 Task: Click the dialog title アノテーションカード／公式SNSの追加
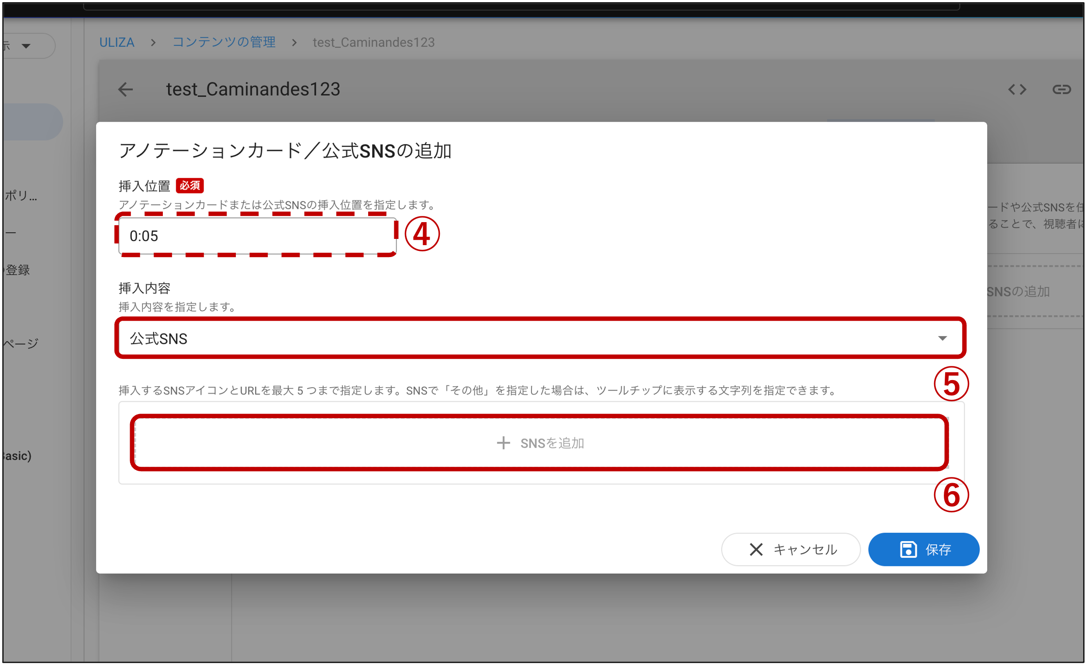tap(285, 150)
